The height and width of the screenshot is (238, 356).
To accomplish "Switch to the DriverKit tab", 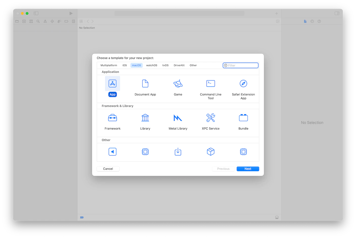I will pos(179,65).
